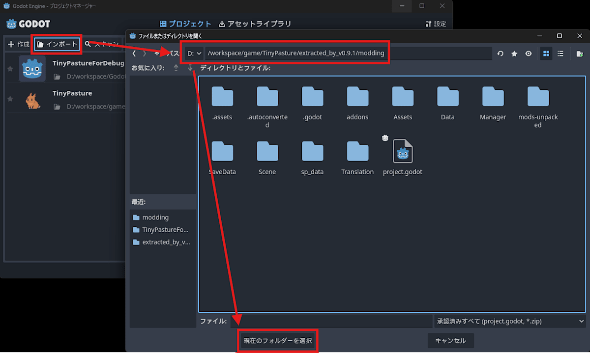Move favorite up arrow
590x353 pixels.
pos(176,68)
